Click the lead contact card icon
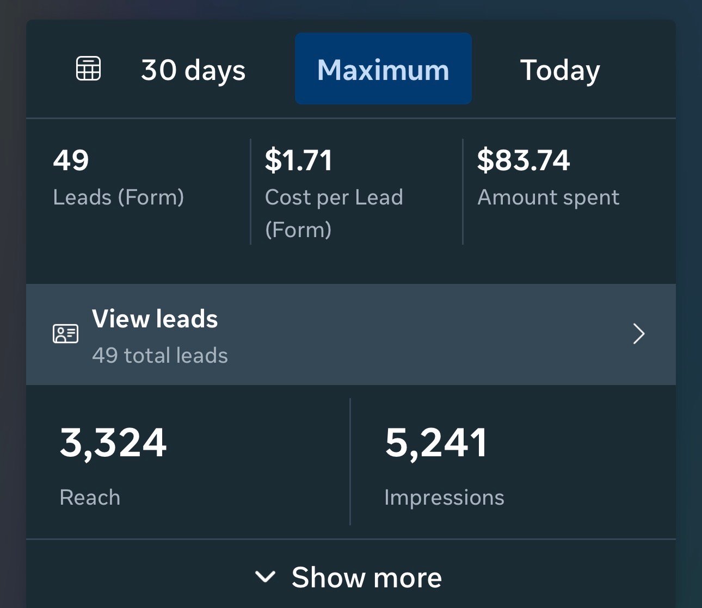702x608 pixels. point(65,333)
